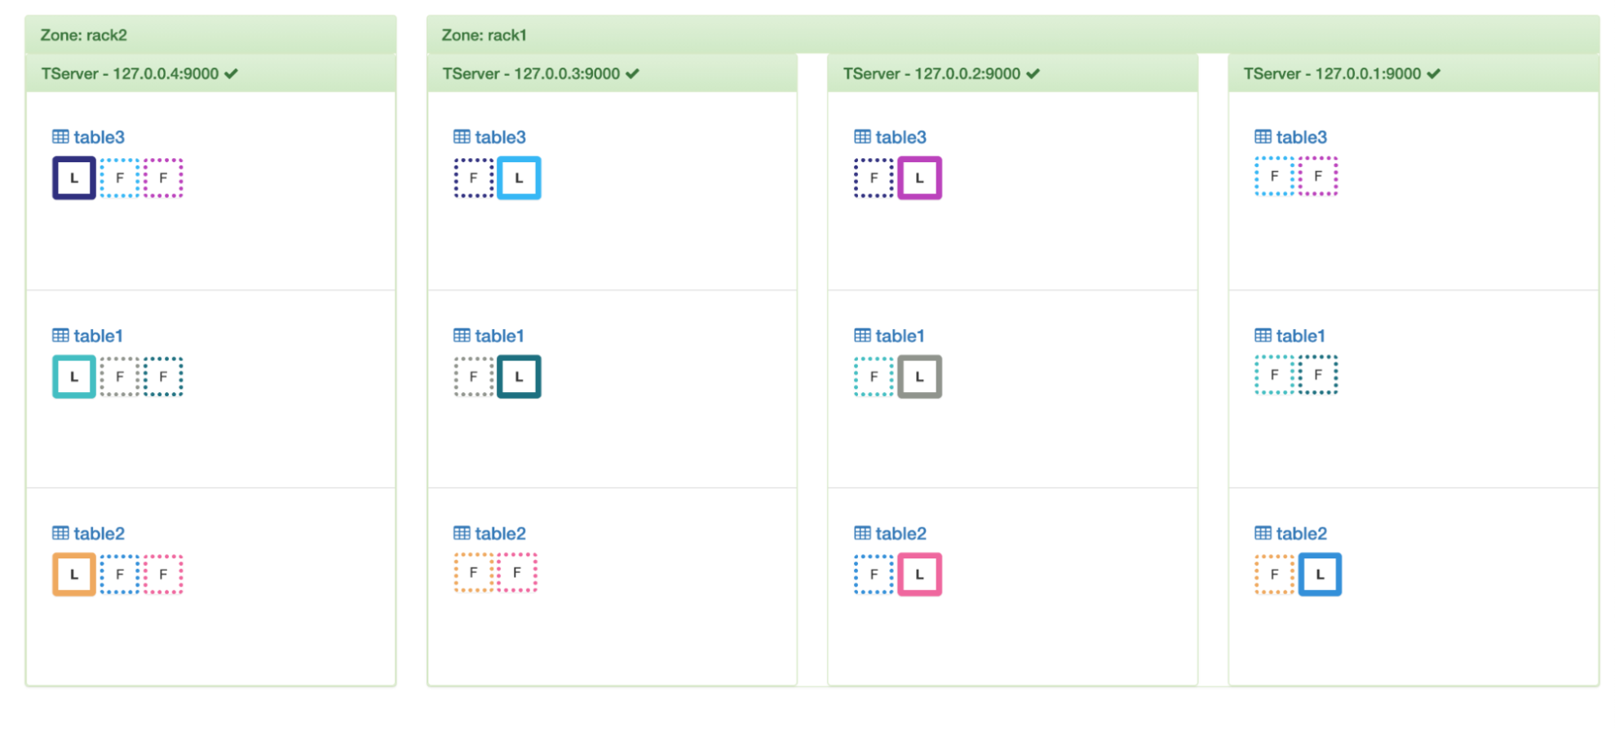Select the magenta leader tablet on TServer 127.0.0.2
The height and width of the screenshot is (732, 1615).
[x=919, y=178]
